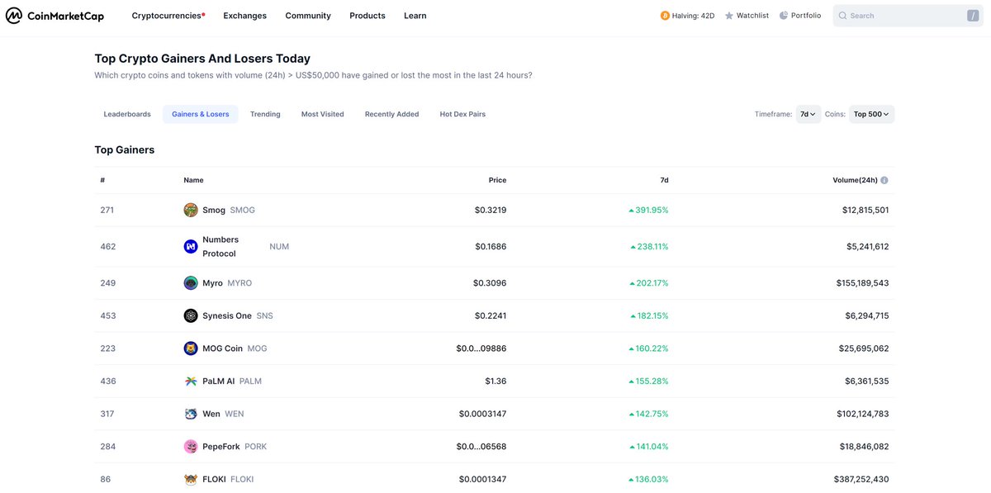This screenshot has width=991, height=493.
Task: Click the rank 271 cell
Action: (107, 210)
